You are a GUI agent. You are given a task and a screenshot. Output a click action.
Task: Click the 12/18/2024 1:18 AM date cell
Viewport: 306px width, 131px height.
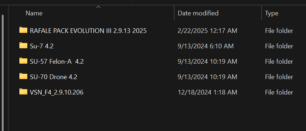pos(207,92)
